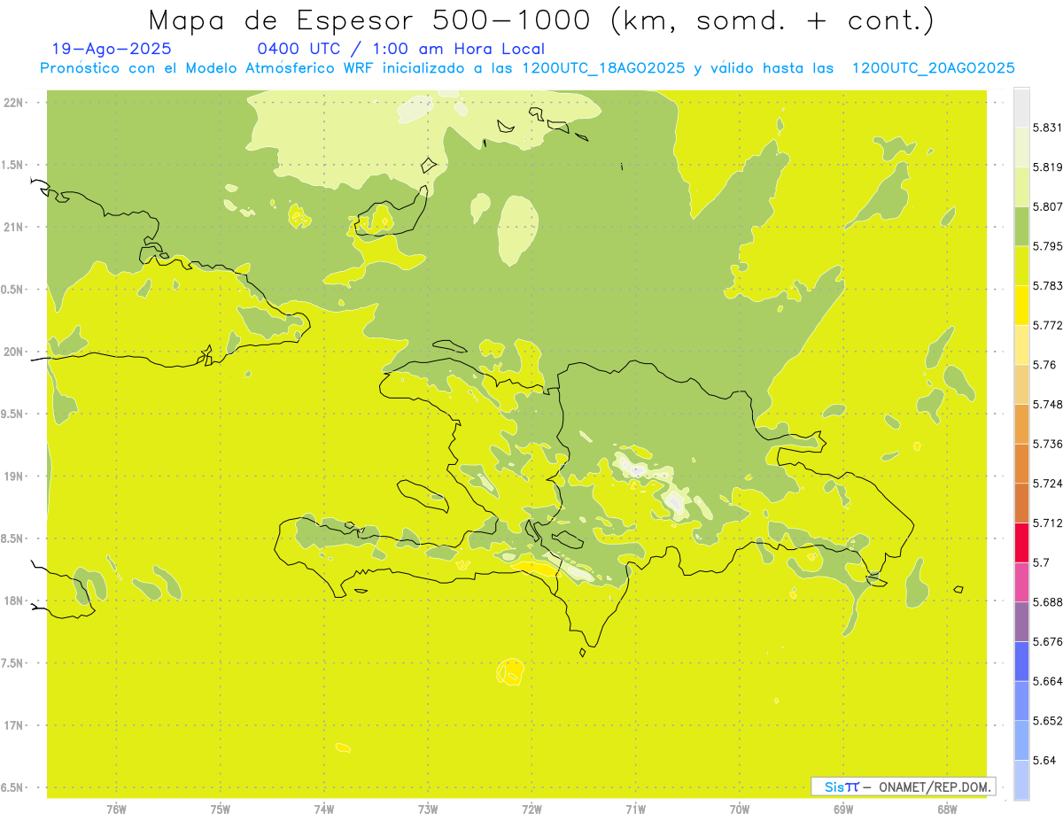Click the '17N' latitude label

14,725
